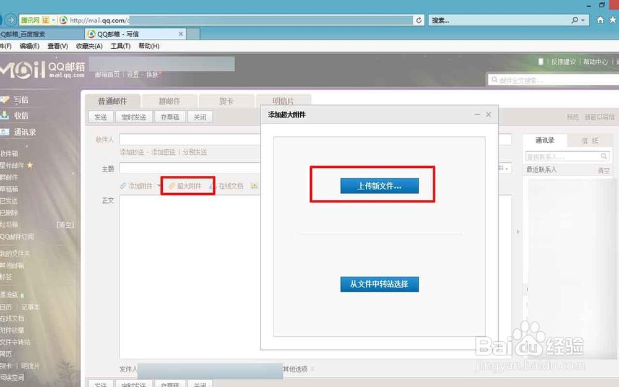Open the 草稿箱 drafts folder
This screenshot has height=387, width=619.
point(9,189)
